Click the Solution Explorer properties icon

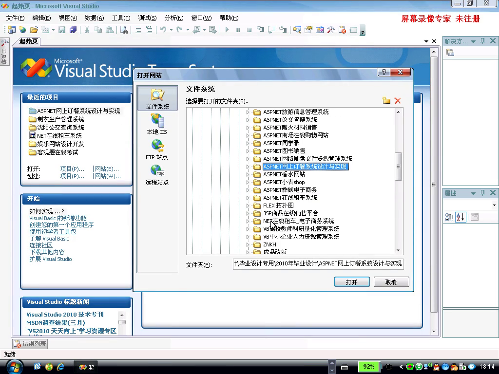[x=450, y=53]
